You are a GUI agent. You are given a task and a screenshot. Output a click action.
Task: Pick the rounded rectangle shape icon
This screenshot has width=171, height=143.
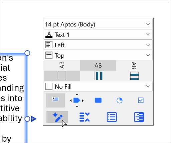click(x=98, y=100)
